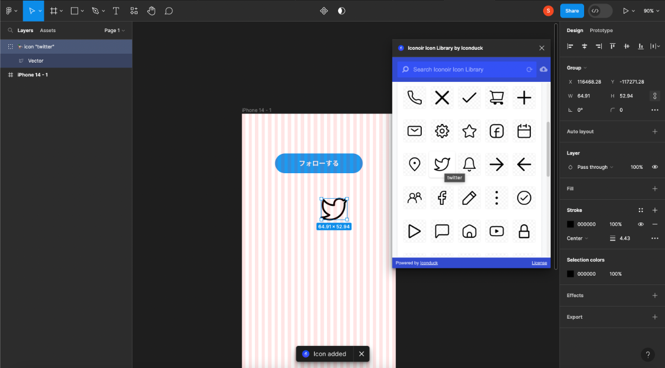The image size is (665, 368).
Task: Open the Help question mark button
Action: pos(648,355)
